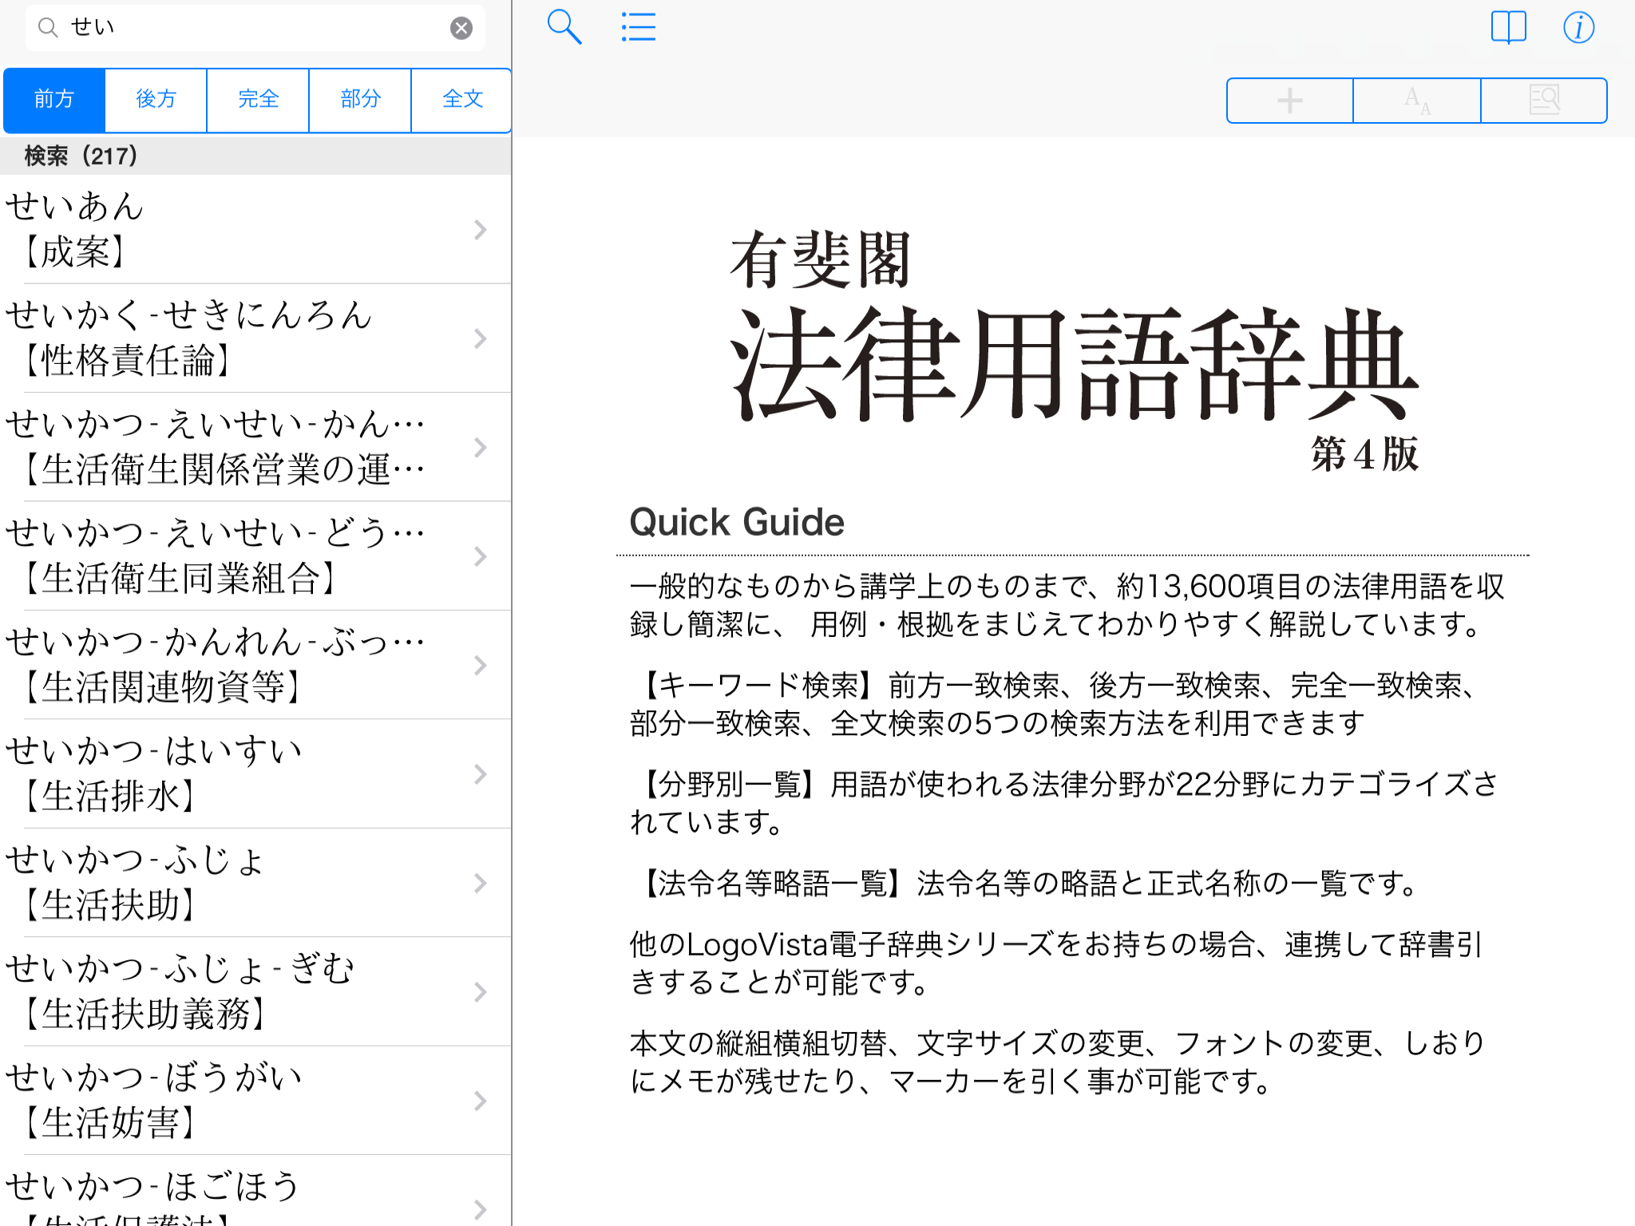Click into the せい search field

(255, 28)
